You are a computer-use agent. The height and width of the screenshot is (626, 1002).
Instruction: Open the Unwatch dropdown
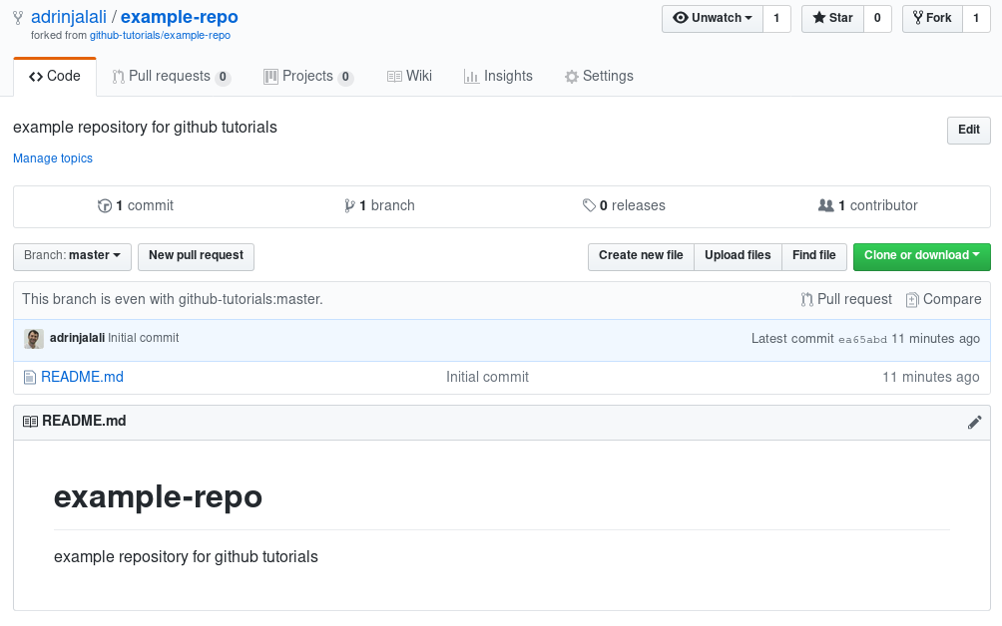click(x=713, y=19)
